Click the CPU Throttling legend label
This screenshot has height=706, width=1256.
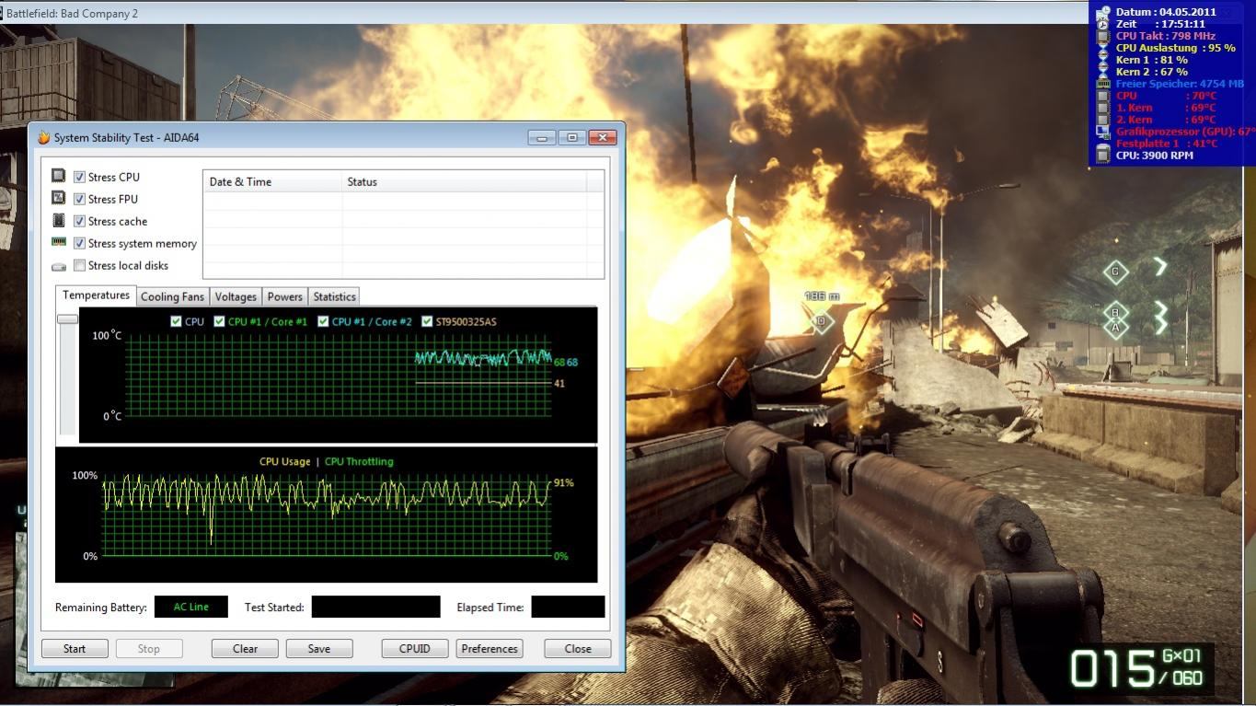tap(359, 461)
